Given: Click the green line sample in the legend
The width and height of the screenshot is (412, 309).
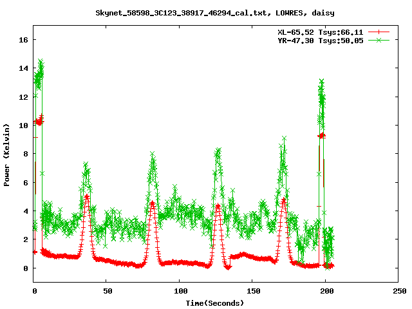Looking at the screenshot, I should click(x=379, y=40).
